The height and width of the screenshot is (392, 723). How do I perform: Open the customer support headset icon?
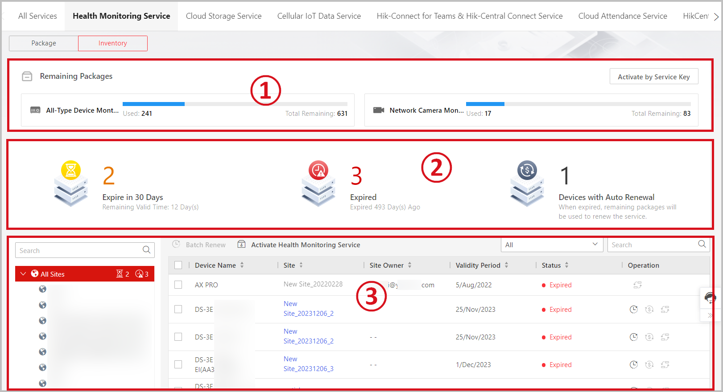pos(711,298)
